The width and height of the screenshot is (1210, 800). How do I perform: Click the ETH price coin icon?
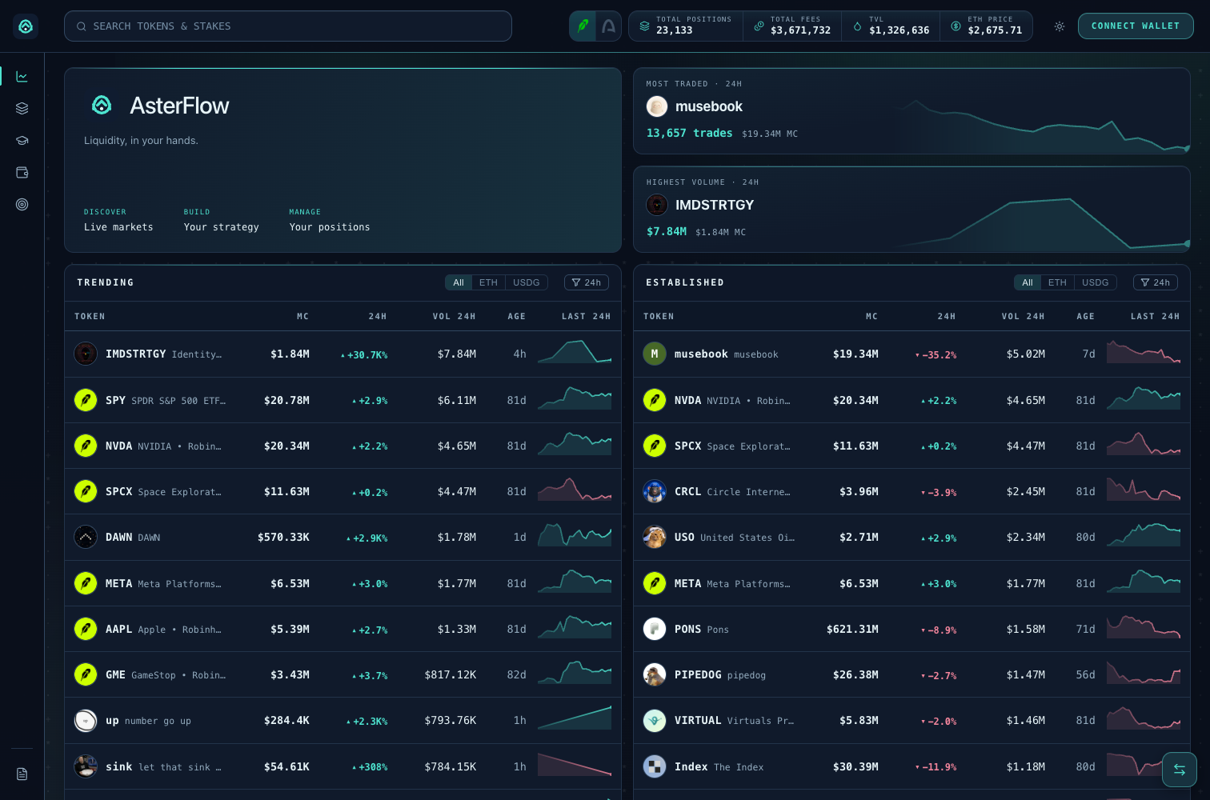click(x=956, y=26)
